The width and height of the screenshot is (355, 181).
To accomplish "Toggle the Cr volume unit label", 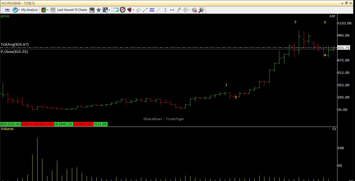I will (334, 129).
